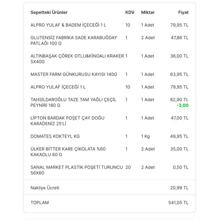Click the KDV column header
The height and width of the screenshot is (220, 220).
pyautogui.click(x=130, y=13)
